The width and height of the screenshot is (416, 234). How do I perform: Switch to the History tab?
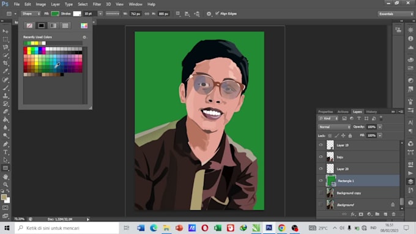pos(371,112)
